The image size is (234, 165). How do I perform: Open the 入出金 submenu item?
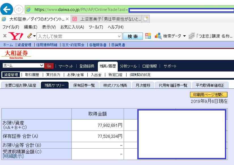click(x=96, y=75)
